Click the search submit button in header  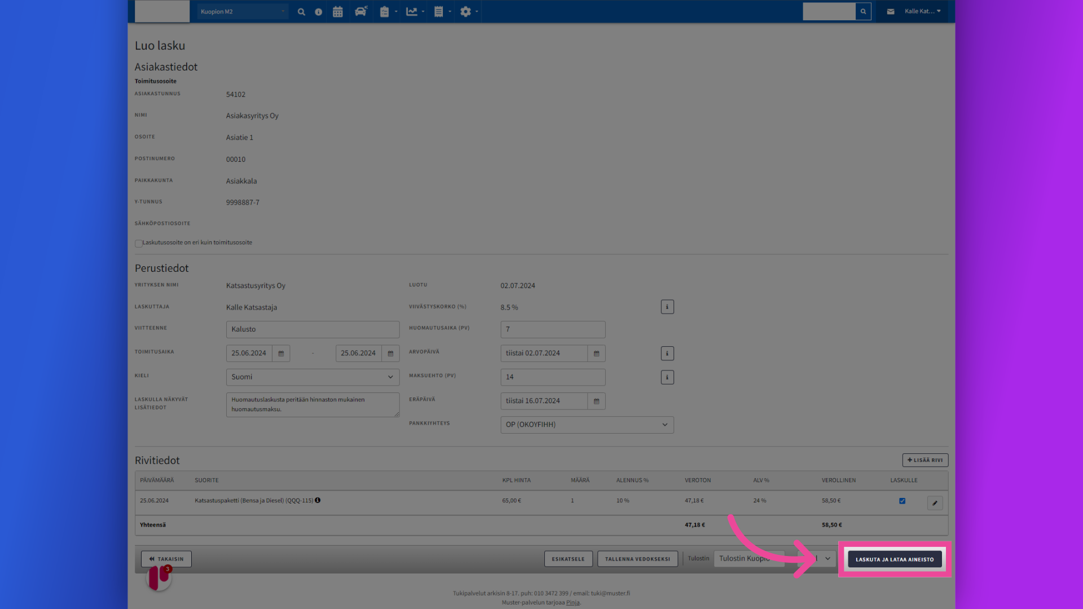(x=863, y=11)
